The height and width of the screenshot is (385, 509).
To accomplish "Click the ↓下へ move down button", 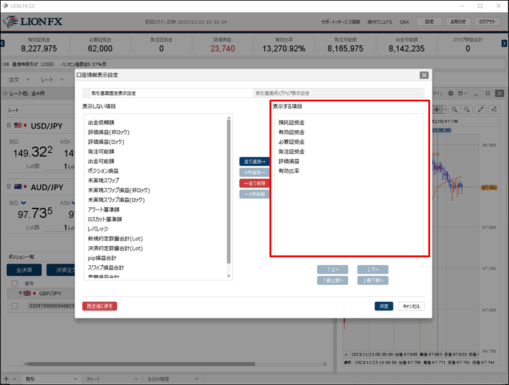I will 373,269.
